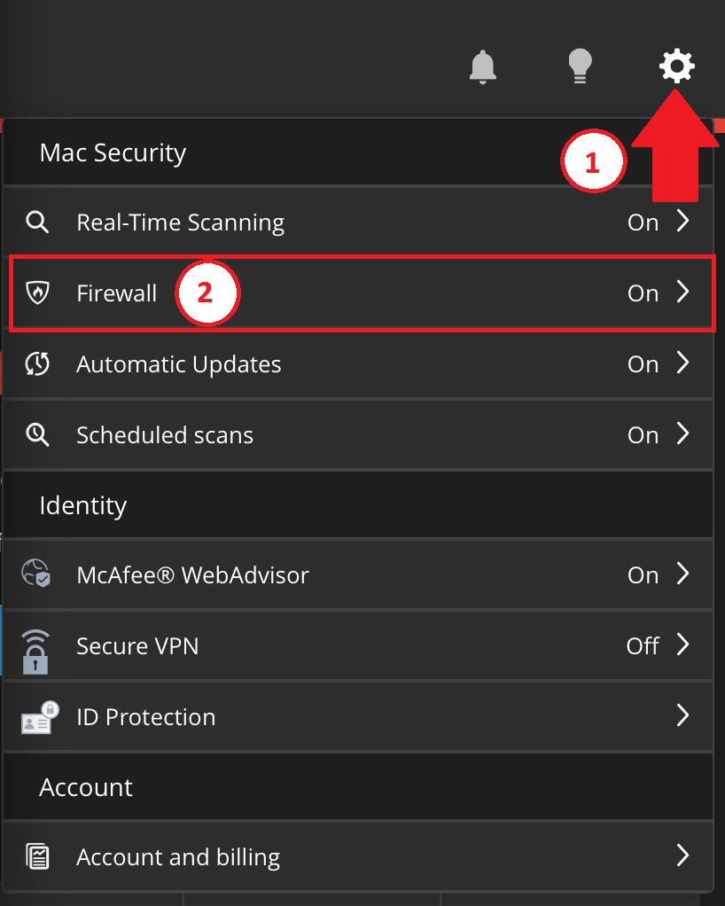Toggle Real-Time Scanning off
The width and height of the screenshot is (725, 906).
tap(642, 222)
